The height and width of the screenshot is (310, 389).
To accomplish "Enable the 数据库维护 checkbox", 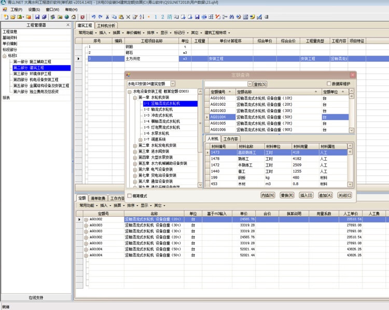I will [329, 83].
